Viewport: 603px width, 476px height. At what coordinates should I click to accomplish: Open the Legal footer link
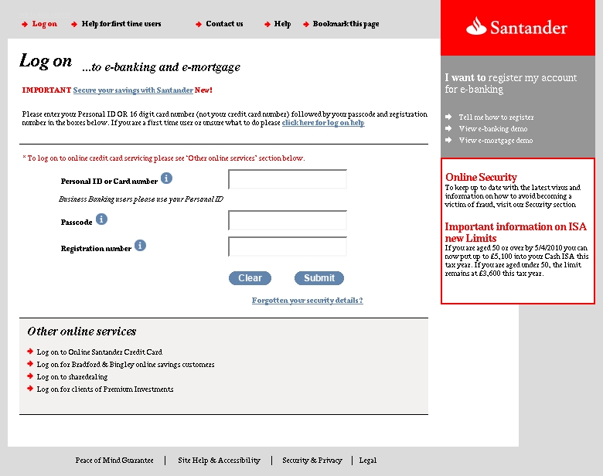pyautogui.click(x=368, y=461)
